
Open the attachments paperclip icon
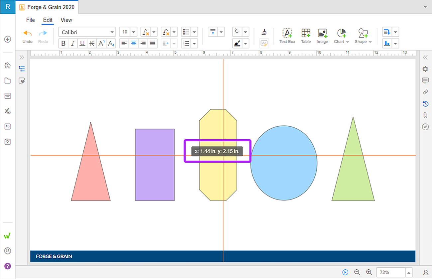[425, 115]
